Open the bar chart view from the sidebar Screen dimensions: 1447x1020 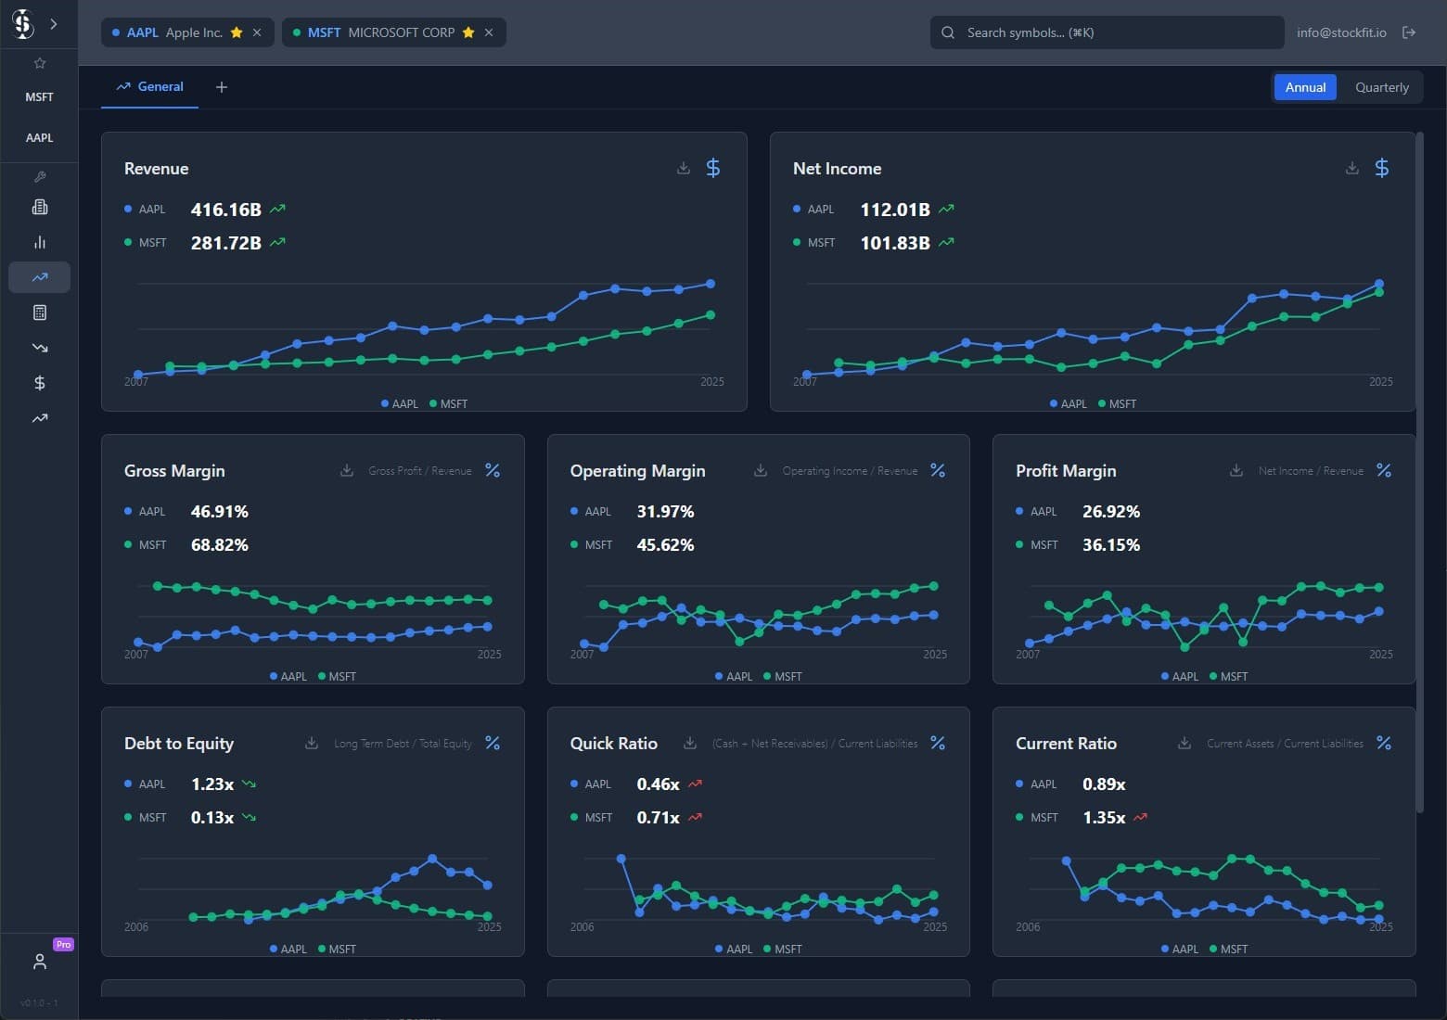[x=39, y=242]
